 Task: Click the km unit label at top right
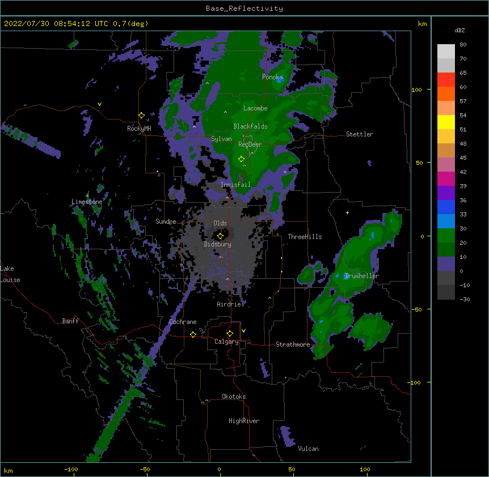tap(422, 24)
